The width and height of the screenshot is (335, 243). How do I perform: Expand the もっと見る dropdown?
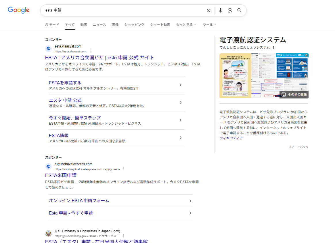(x=186, y=24)
